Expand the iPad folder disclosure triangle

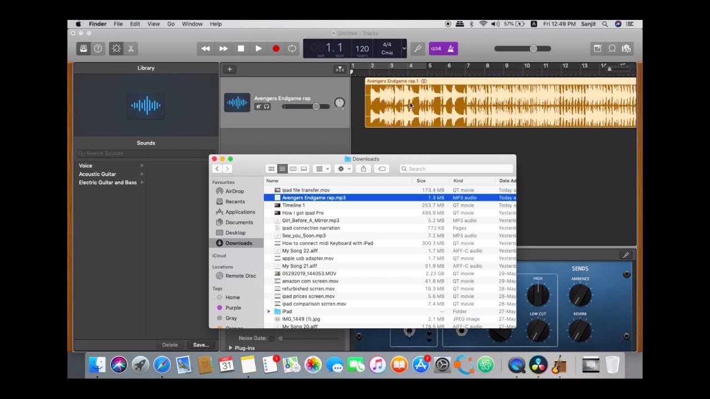(x=269, y=311)
